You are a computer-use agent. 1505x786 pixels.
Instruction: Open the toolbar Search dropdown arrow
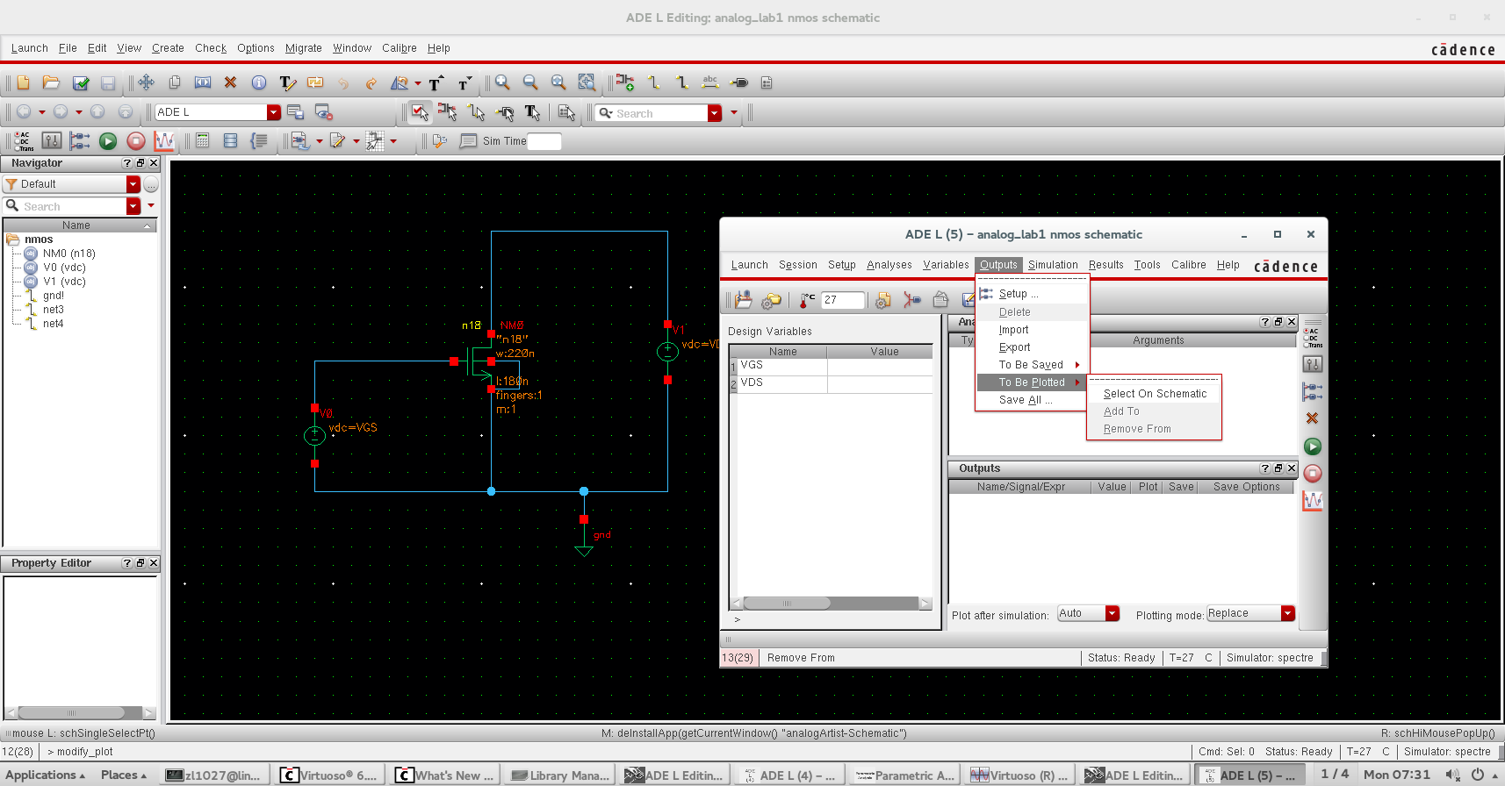[715, 112]
